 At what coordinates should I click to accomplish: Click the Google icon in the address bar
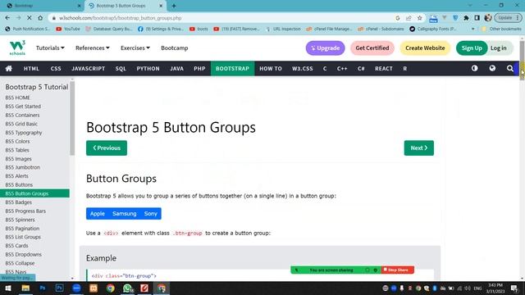(x=397, y=18)
